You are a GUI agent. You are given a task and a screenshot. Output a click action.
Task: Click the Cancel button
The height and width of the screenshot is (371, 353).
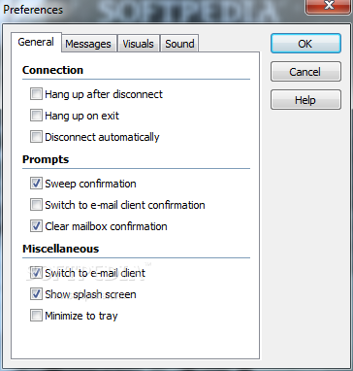click(305, 72)
